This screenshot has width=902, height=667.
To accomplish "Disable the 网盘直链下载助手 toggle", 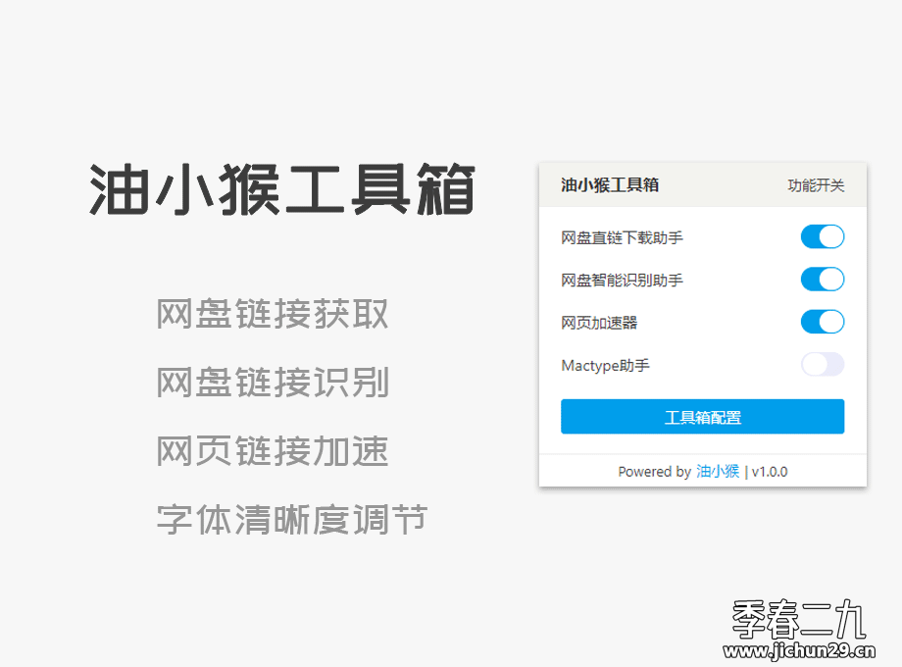I will point(822,236).
